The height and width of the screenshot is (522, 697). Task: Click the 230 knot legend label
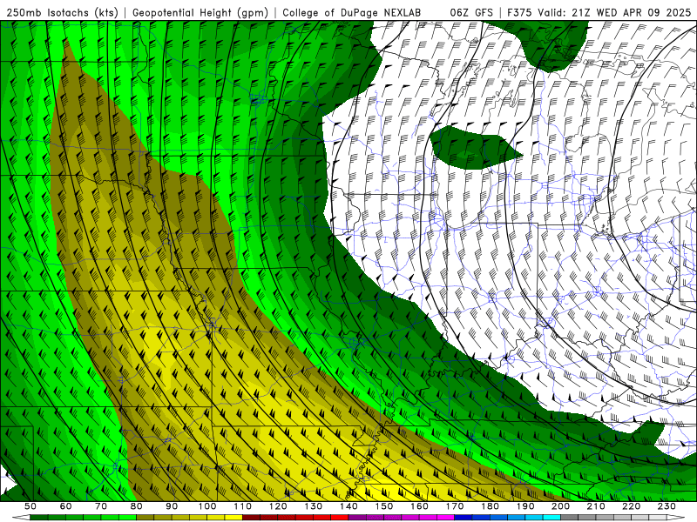pos(667,506)
